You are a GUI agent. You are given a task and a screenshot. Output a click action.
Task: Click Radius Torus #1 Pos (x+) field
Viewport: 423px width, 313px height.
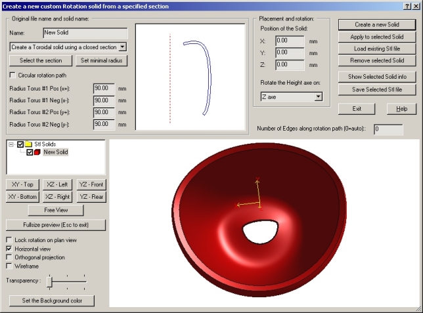click(x=104, y=89)
